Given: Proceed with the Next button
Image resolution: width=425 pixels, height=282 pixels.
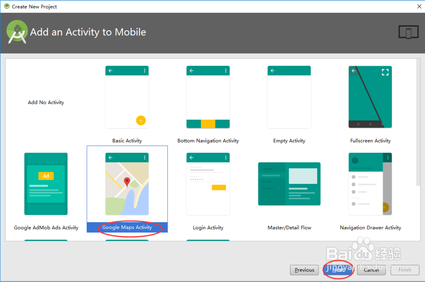Looking at the screenshot, I should [338, 270].
